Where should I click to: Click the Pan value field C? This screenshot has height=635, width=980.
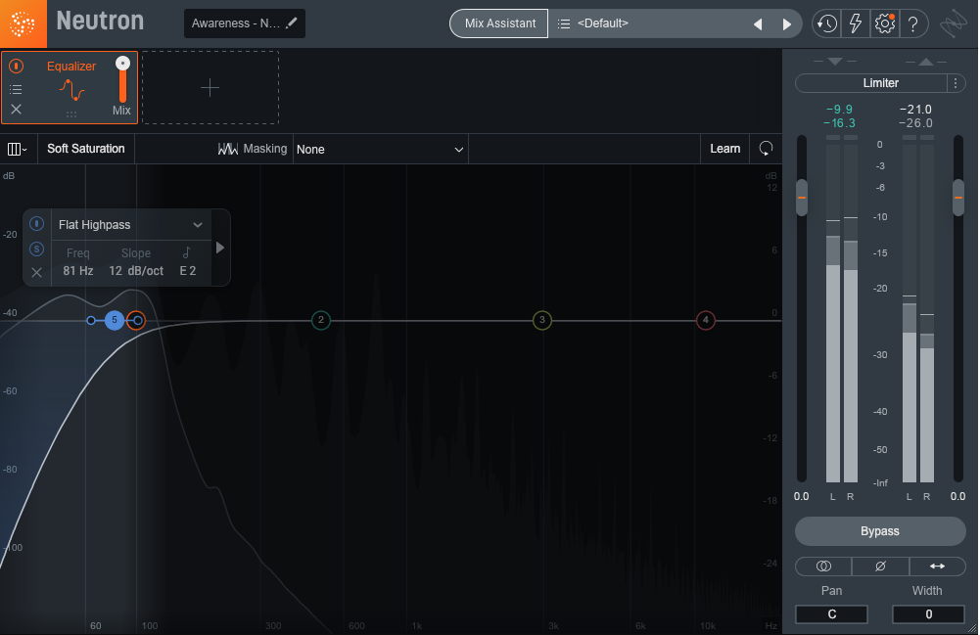tap(831, 614)
